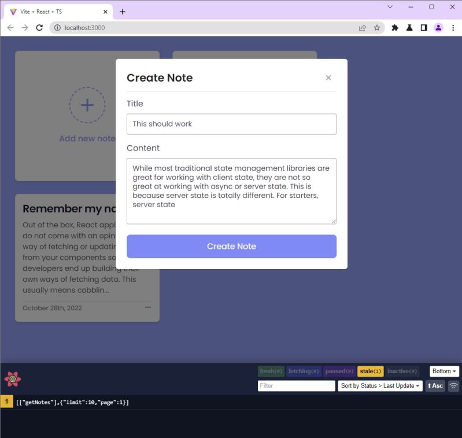The width and height of the screenshot is (462, 438).
Task: Toggle the fresh(0) status filter
Action: [x=271, y=371]
